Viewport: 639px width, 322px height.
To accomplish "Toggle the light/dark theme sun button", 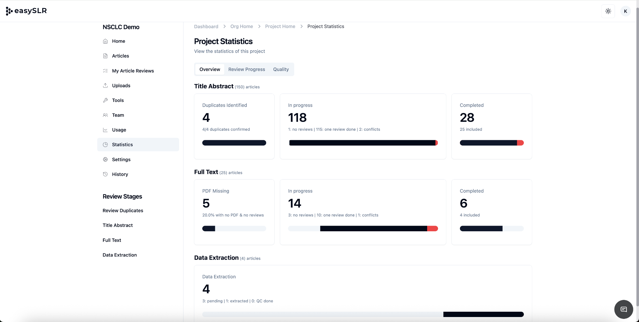I will [608, 11].
